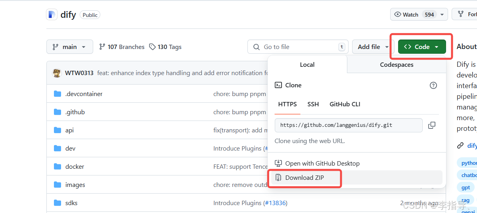View the 107 Branches link

click(x=122, y=47)
